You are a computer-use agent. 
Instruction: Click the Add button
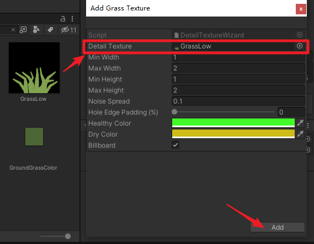click(278, 227)
